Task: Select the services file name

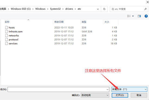Action: [13, 44]
